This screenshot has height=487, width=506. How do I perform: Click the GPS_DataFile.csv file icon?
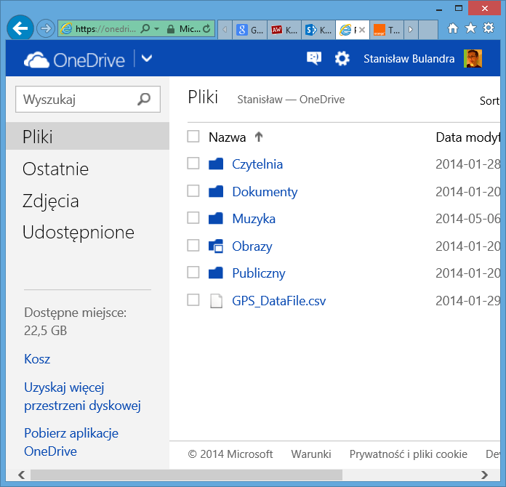[216, 301]
